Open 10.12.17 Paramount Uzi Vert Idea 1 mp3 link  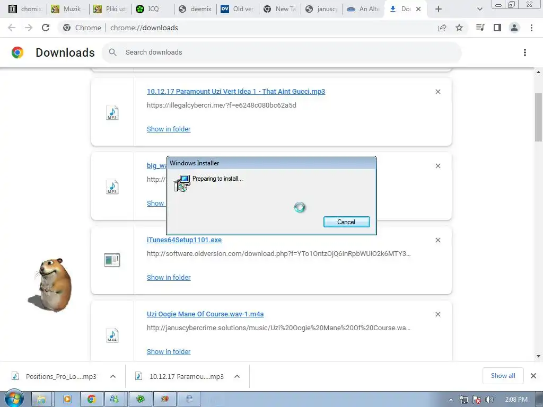pyautogui.click(x=236, y=92)
